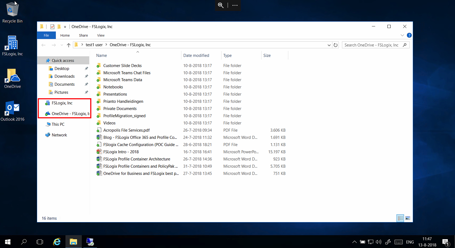Select the ProfileMigration_signed folder
The width and height of the screenshot is (455, 248).
pyautogui.click(x=124, y=116)
